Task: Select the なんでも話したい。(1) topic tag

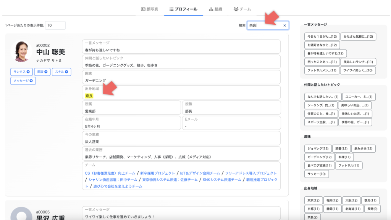Action: (x=323, y=97)
